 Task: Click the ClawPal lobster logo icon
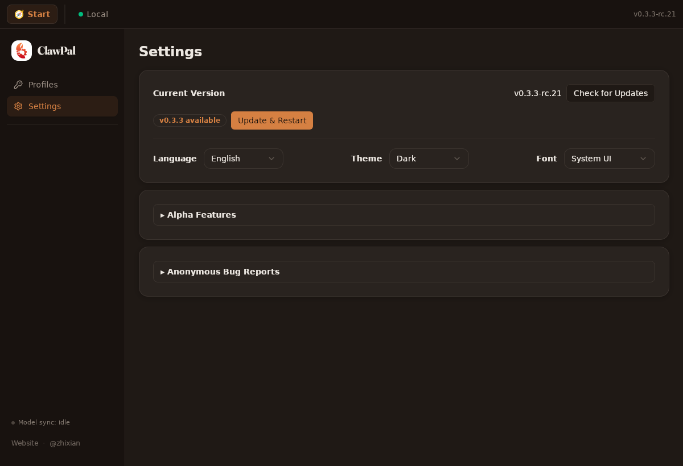22,51
